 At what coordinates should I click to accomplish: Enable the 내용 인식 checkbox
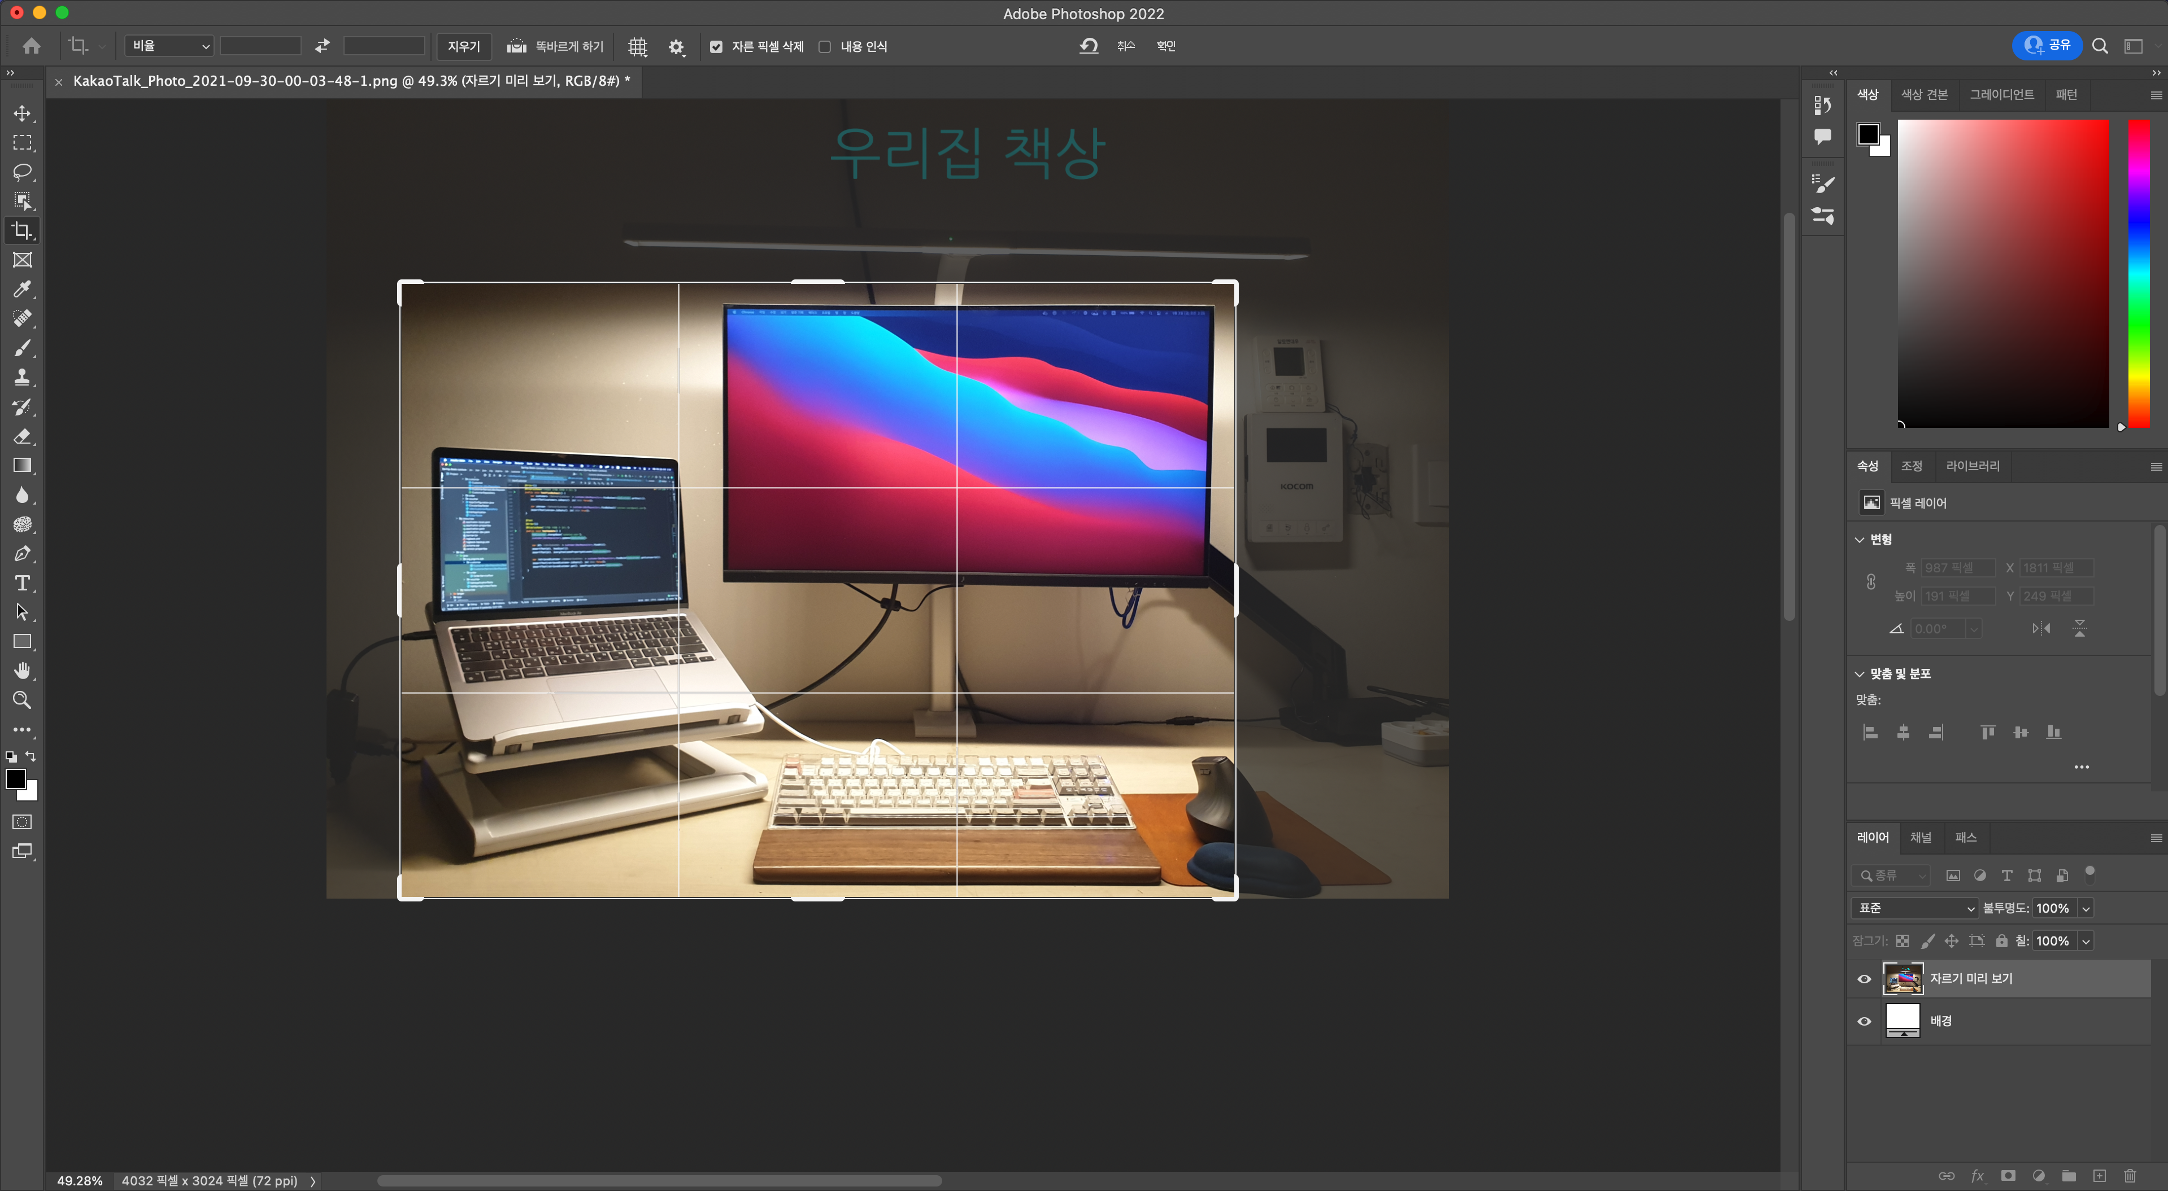pos(825,47)
